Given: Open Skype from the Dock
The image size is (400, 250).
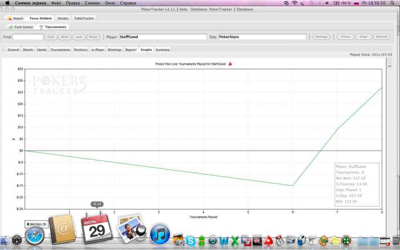Looking at the screenshot, I should [190, 241].
